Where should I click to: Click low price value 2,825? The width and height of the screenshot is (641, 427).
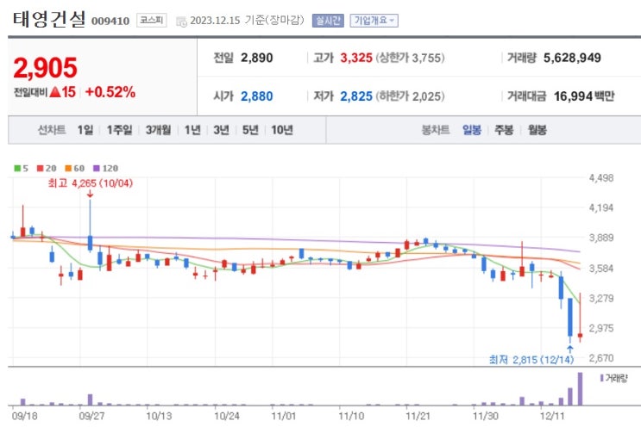[356, 96]
